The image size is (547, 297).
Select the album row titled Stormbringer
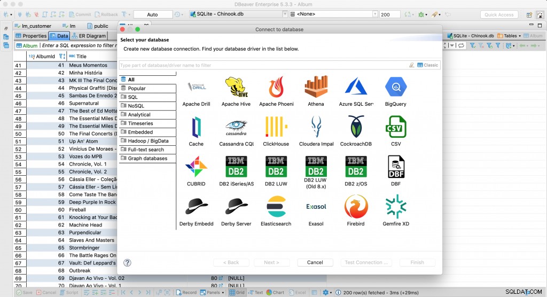[84, 248]
